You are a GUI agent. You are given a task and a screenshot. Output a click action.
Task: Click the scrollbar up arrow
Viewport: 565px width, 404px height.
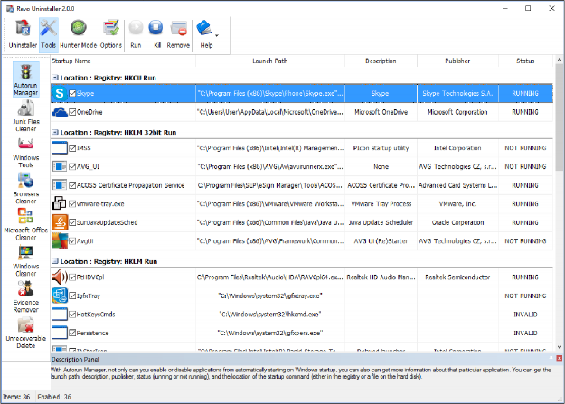[x=560, y=60]
